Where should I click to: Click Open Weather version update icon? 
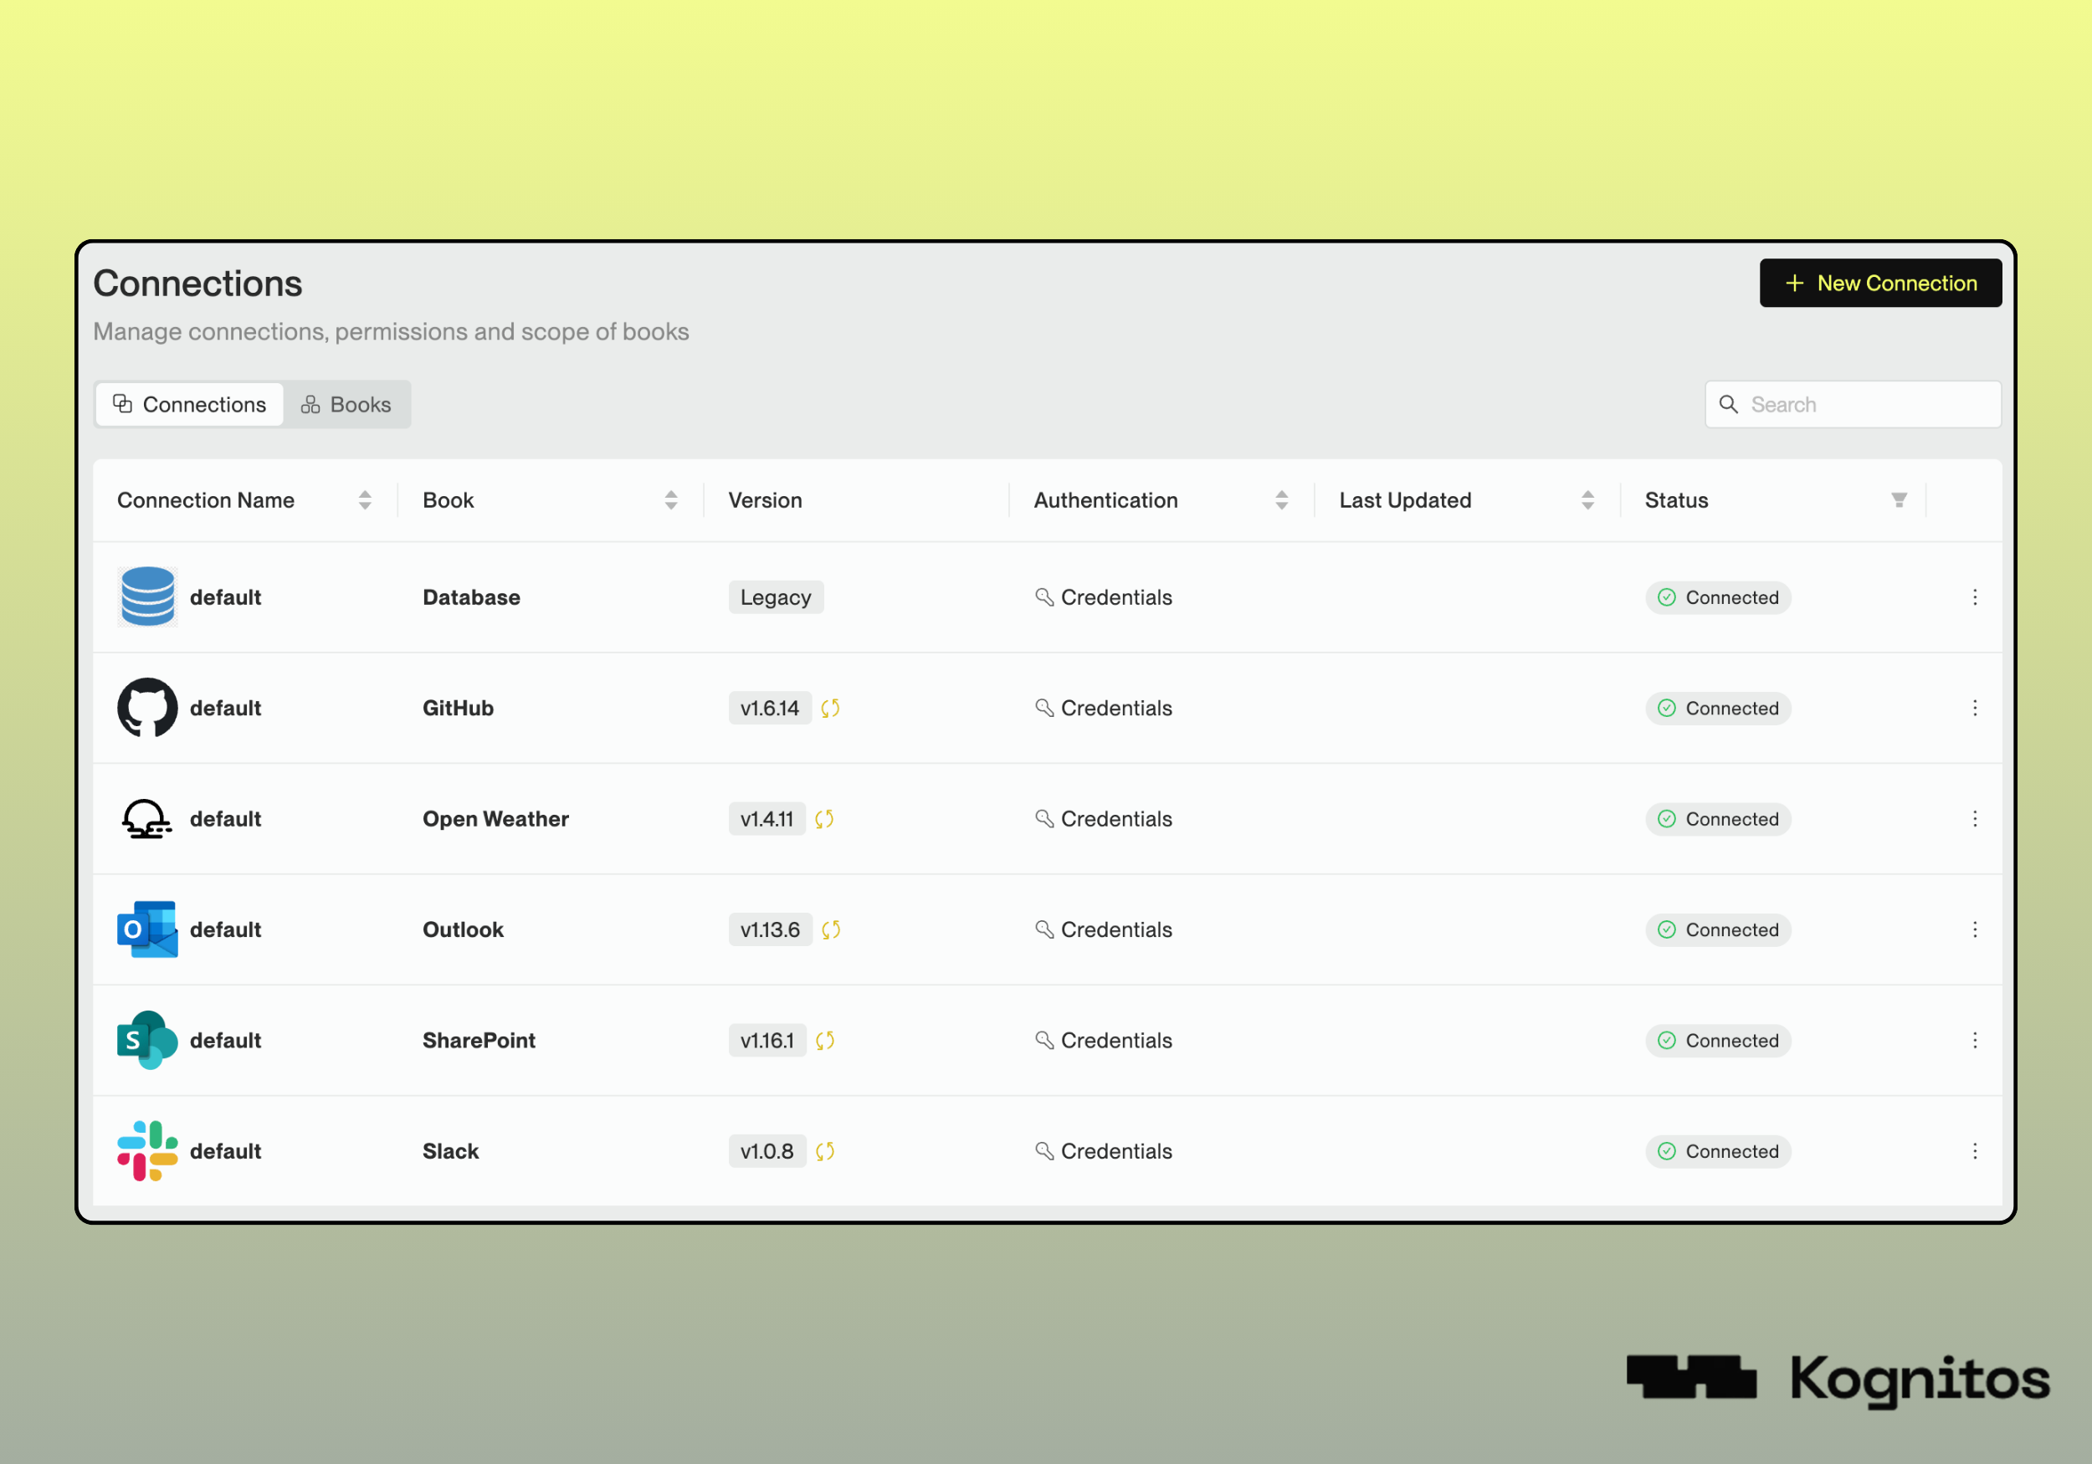(824, 819)
